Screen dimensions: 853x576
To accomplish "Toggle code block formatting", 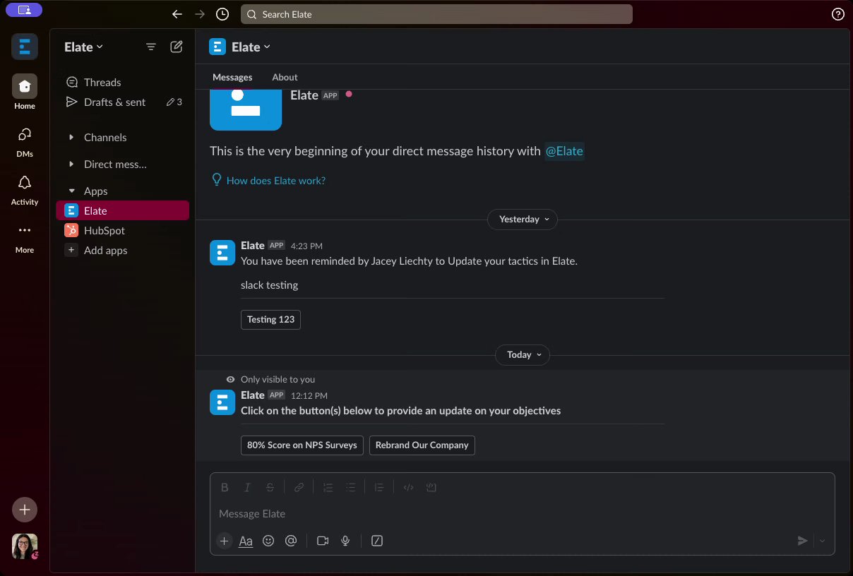I will point(431,487).
